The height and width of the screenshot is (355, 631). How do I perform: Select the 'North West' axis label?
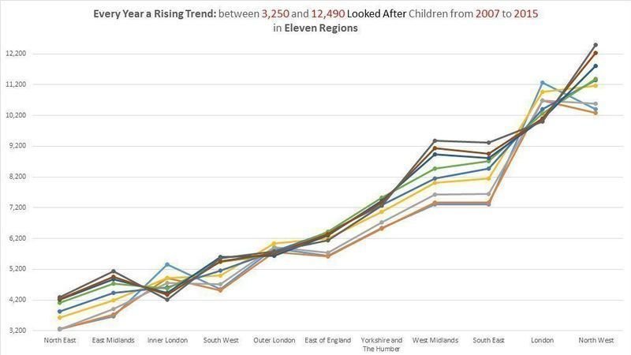coord(596,341)
